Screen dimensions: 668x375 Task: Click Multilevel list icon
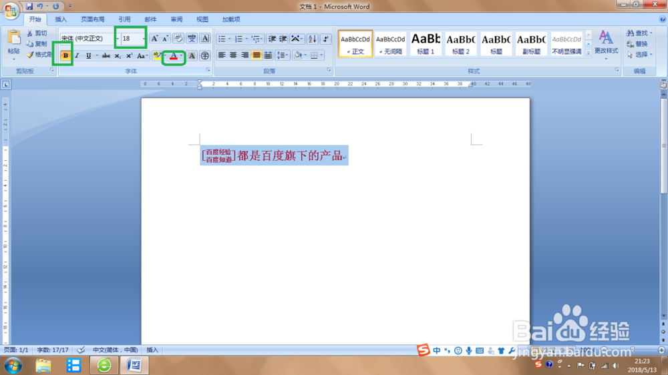tap(255, 39)
